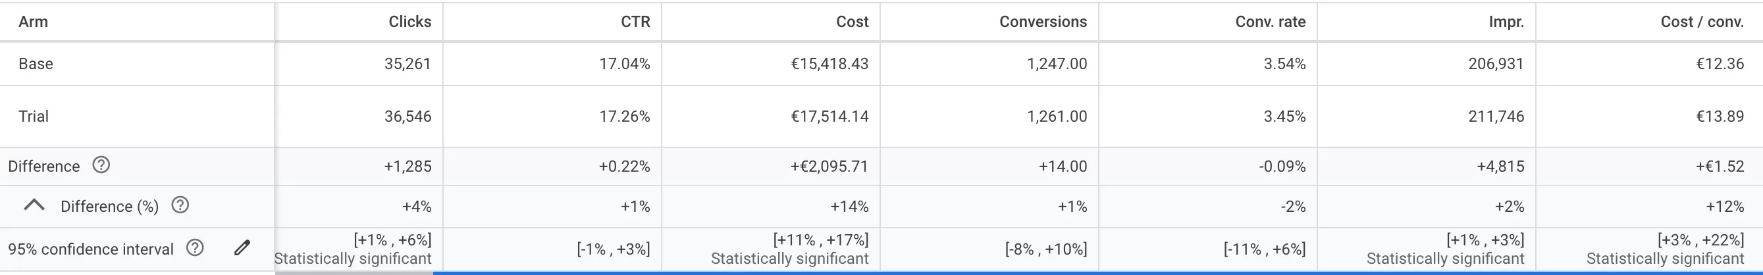The image size is (1763, 275).
Task: Click Cost / conv. difference +€1.52
Action: coord(1720,166)
